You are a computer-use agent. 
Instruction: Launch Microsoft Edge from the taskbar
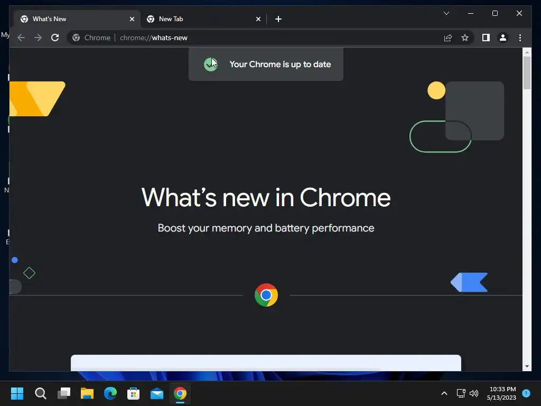pos(110,393)
